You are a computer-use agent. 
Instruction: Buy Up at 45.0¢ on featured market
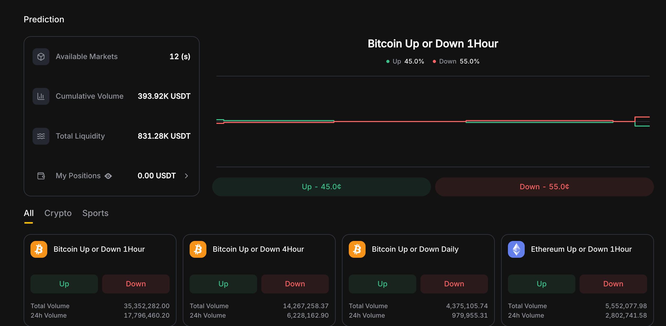click(321, 187)
